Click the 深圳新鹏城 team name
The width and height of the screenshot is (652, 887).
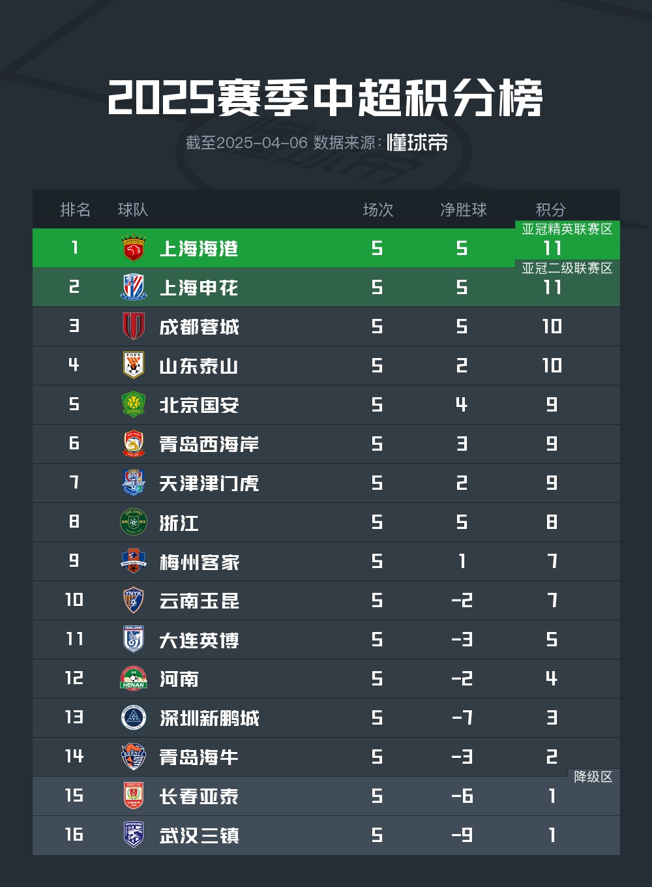click(209, 718)
